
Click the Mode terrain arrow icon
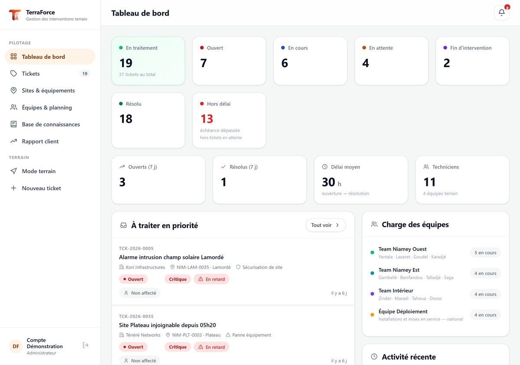tap(13, 171)
